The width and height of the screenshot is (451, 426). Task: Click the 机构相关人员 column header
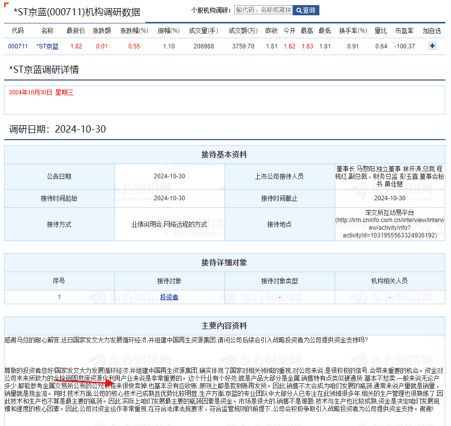point(390,281)
